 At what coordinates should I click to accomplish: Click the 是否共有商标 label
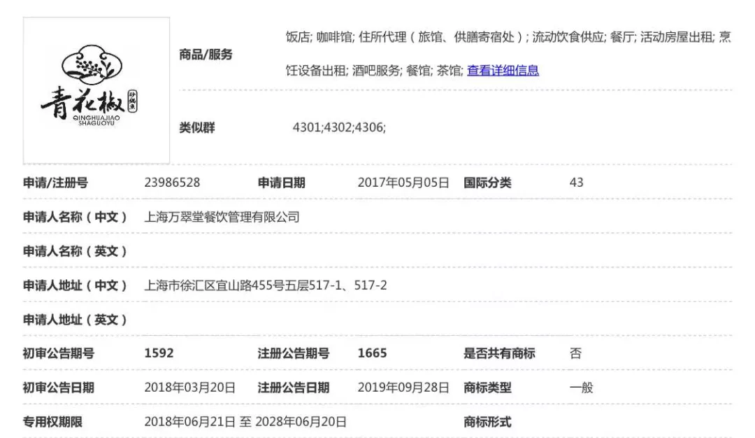click(x=499, y=353)
